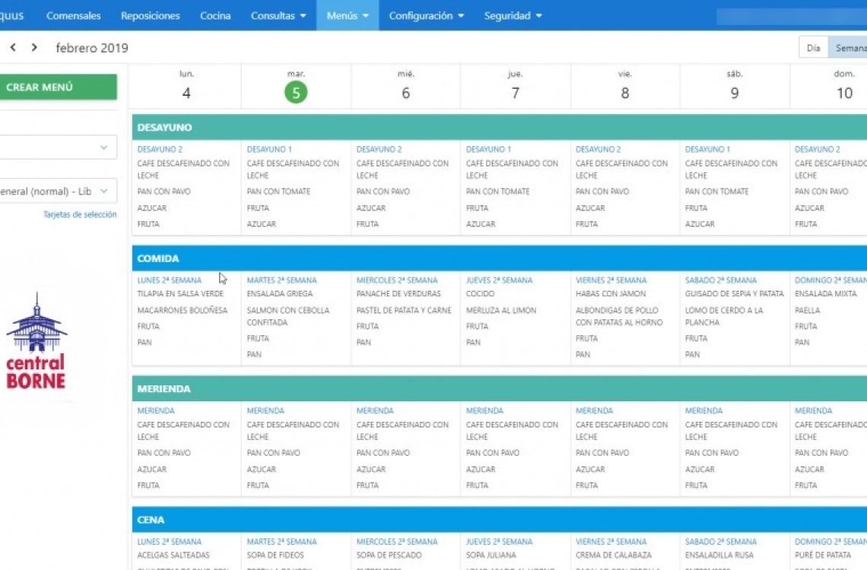Open Monday's DESAYUNO 2 menu
Screen dimensions: 867x570
[x=160, y=149]
